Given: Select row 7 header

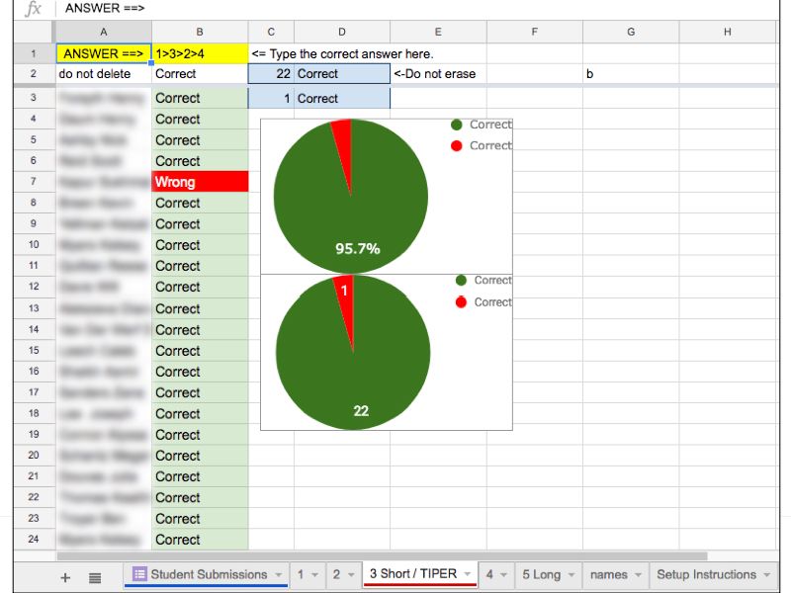Looking at the screenshot, I should [33, 182].
